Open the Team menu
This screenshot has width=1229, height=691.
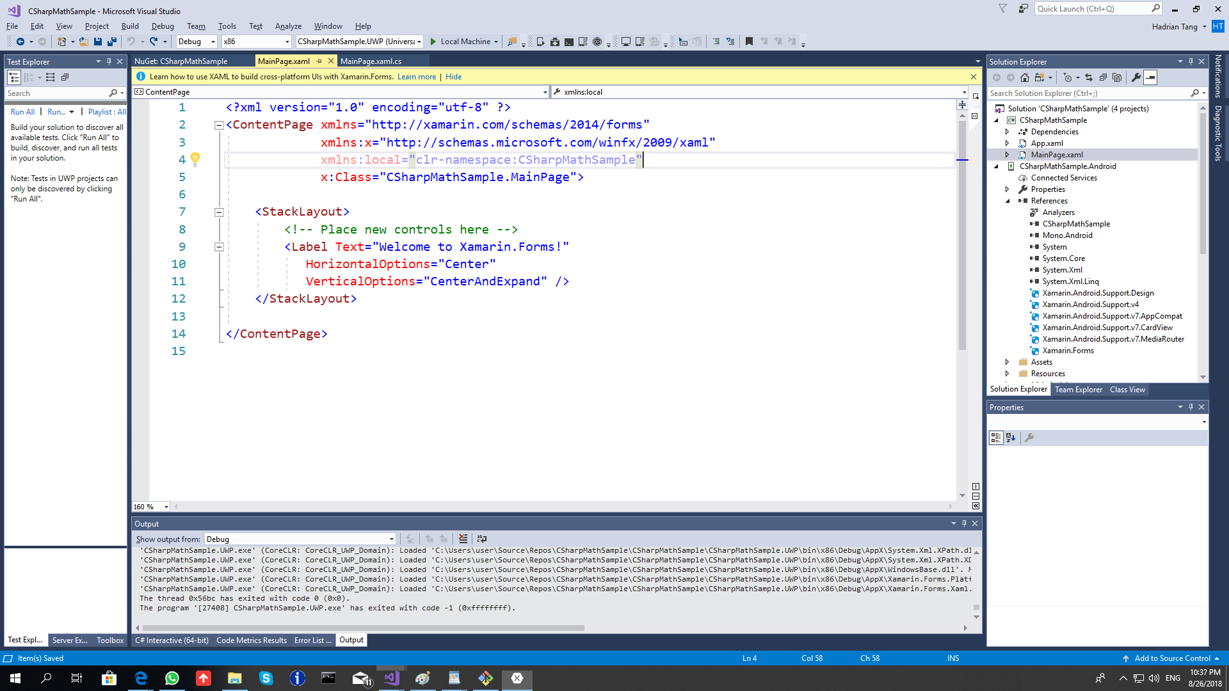(196, 26)
